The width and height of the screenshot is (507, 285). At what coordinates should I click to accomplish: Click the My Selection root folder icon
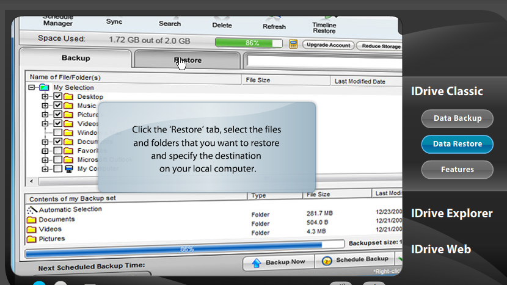point(44,87)
